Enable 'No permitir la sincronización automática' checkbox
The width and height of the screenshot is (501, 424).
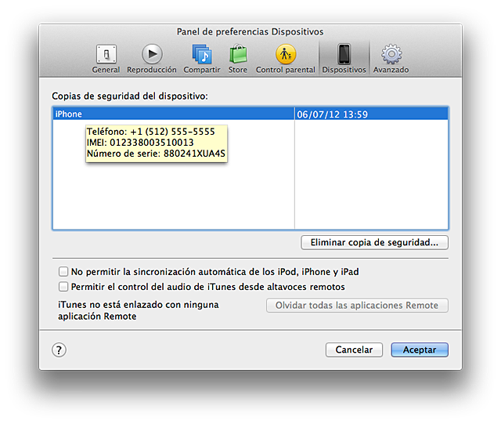pos(63,272)
